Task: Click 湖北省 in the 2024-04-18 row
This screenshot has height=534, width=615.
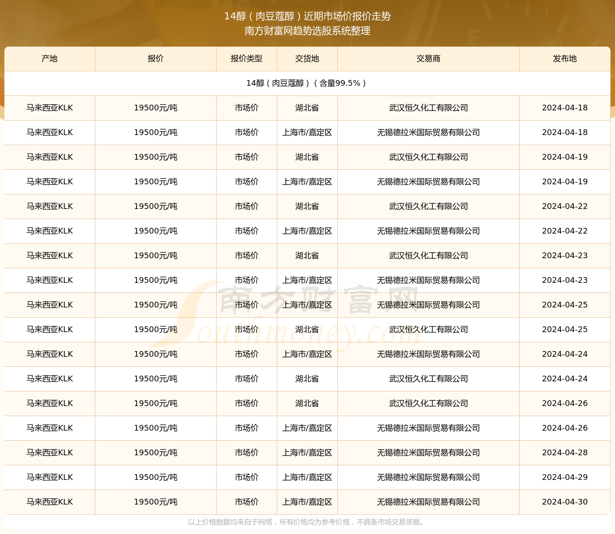Action: [307, 108]
